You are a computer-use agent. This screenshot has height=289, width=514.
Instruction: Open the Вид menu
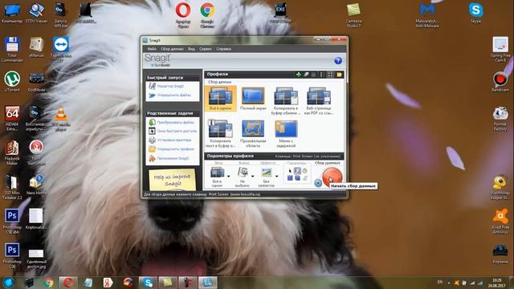191,49
